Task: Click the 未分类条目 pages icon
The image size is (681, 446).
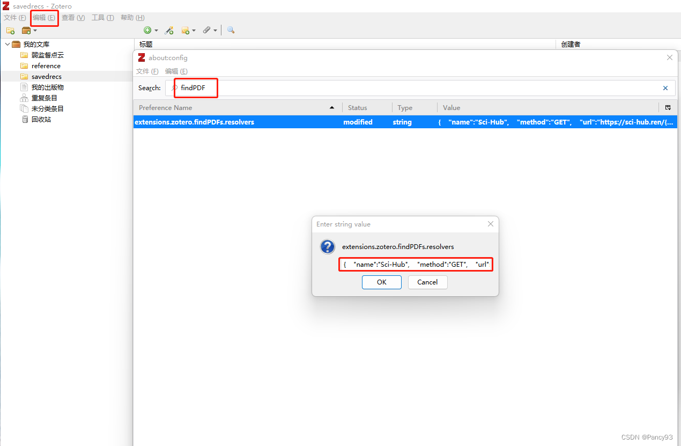Action: 24,109
